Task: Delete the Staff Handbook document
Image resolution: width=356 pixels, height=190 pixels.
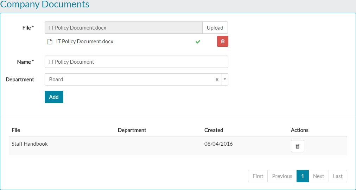Action: point(297,146)
